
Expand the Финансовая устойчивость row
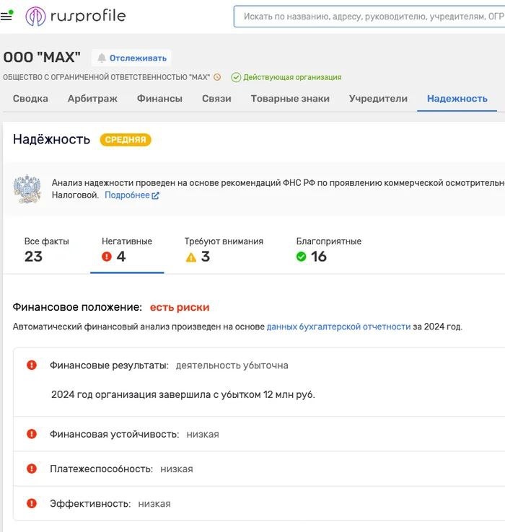point(259,434)
